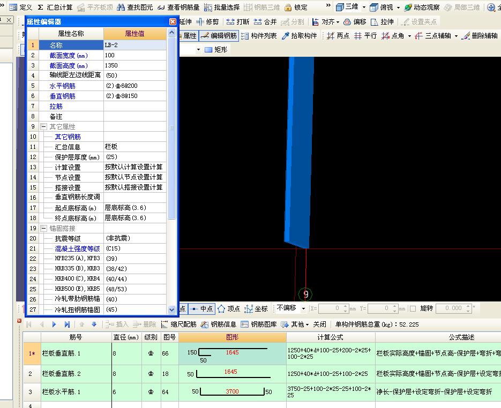
Task: Select 栏板垂直筋.2 table row
Action: tap(262, 374)
